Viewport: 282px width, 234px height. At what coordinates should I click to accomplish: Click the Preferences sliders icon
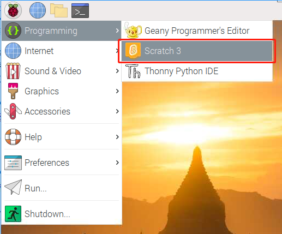[13, 163]
